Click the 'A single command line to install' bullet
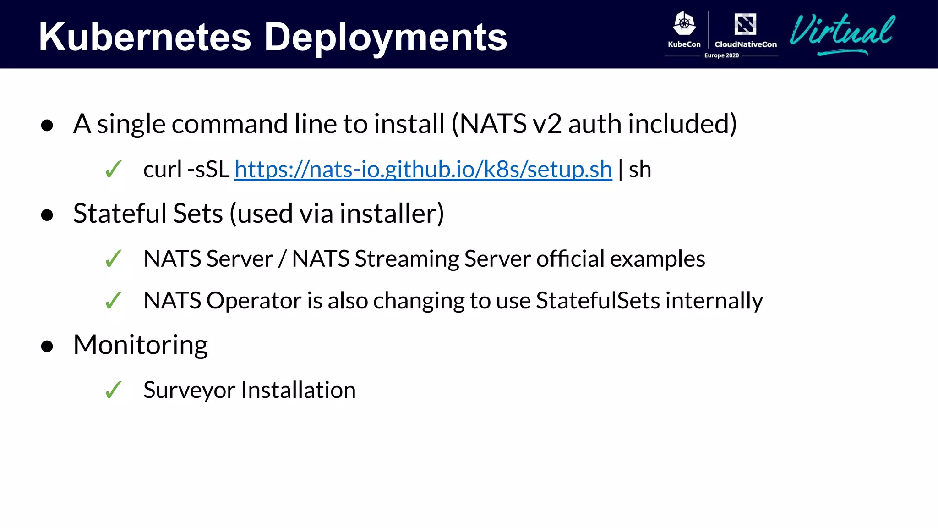 click(x=405, y=124)
